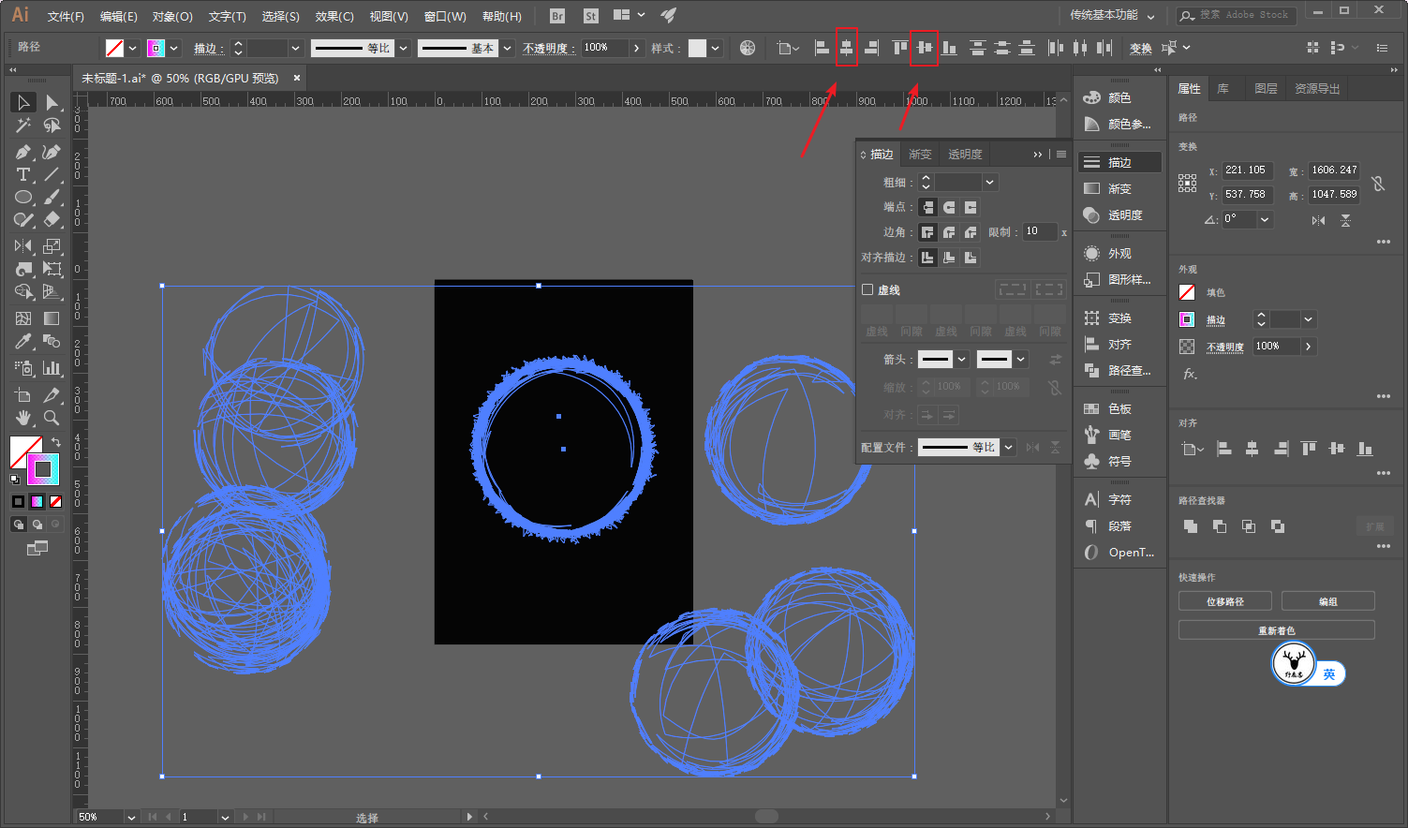The height and width of the screenshot is (828, 1408).
Task: Select the Curvature tool
Action: (52, 152)
